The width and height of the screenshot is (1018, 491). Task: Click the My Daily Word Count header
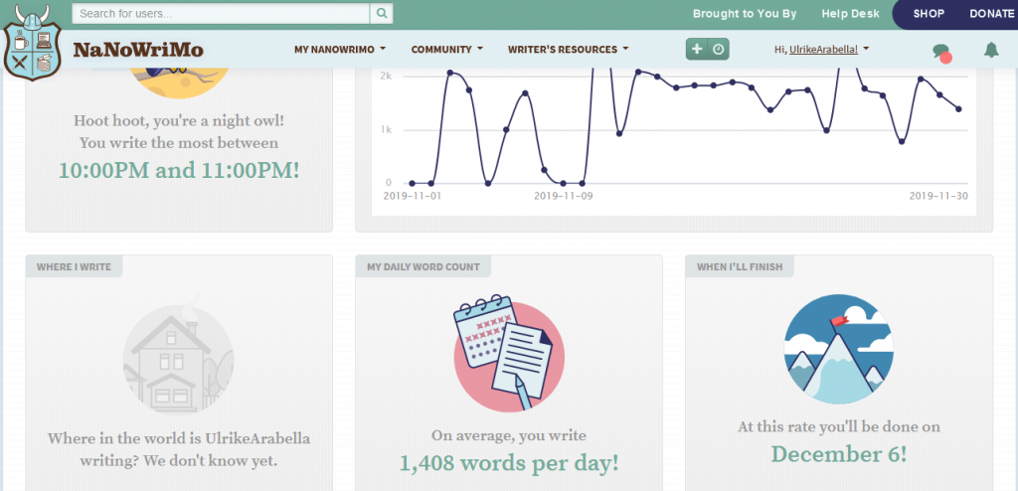tap(424, 266)
